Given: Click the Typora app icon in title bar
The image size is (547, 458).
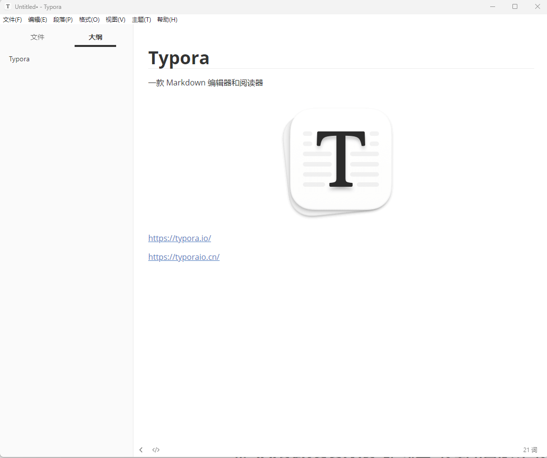Looking at the screenshot, I should pos(8,6).
